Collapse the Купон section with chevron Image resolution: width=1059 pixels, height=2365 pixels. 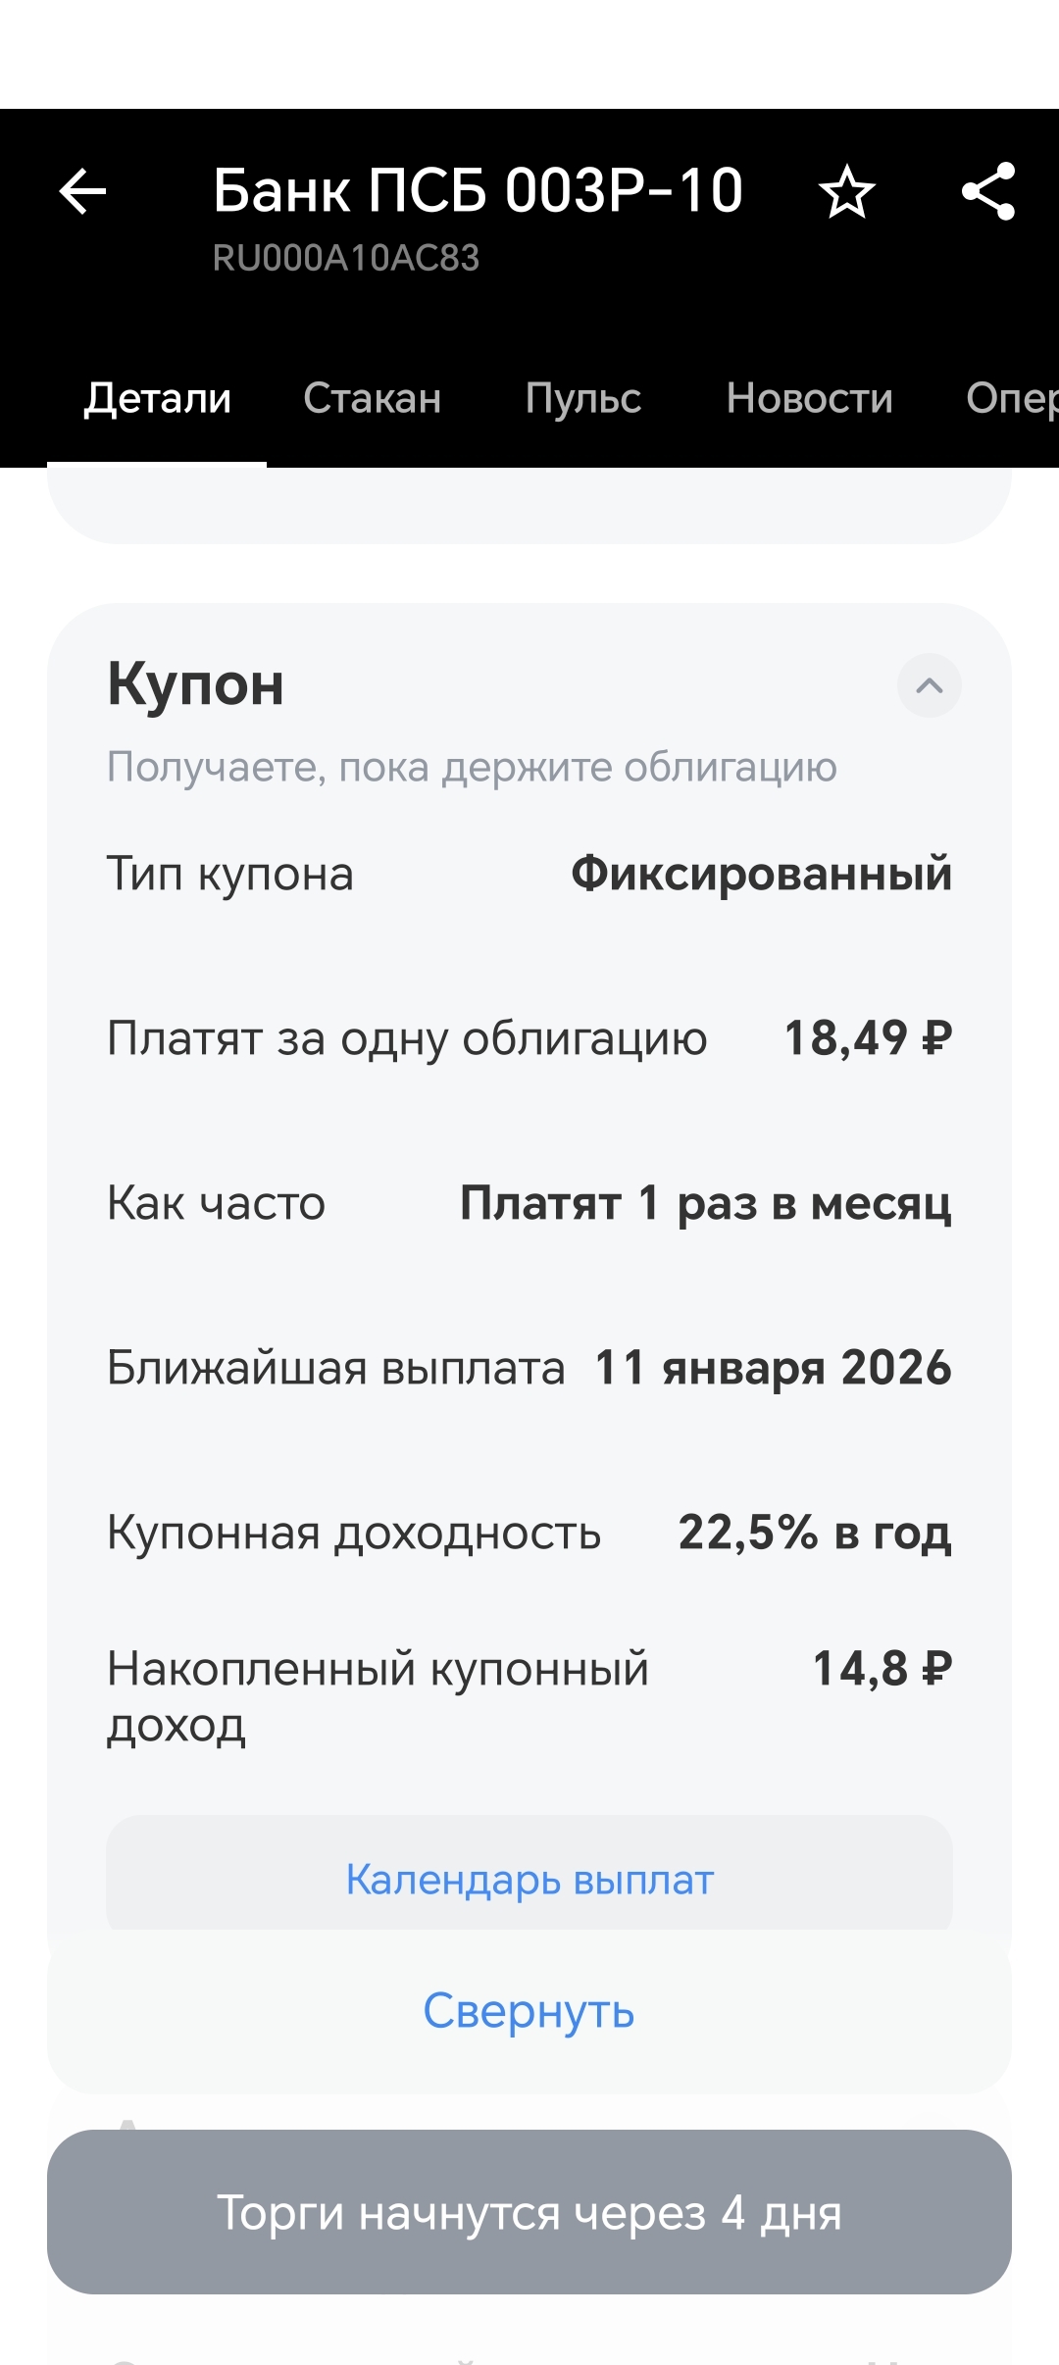coord(929,685)
